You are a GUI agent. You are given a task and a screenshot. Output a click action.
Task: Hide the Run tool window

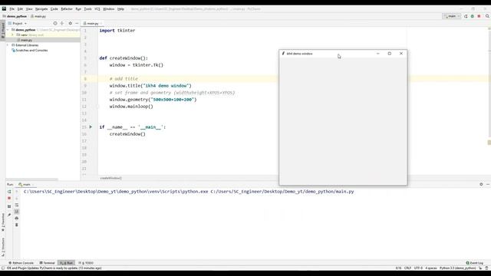pos(488,185)
